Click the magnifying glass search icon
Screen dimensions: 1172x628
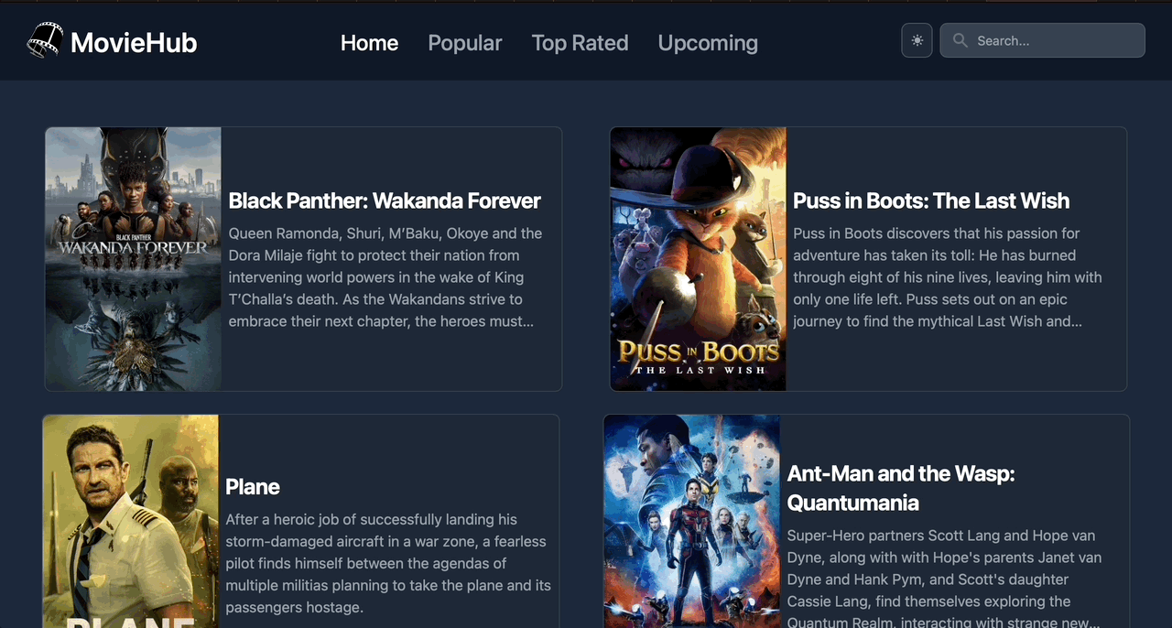click(x=960, y=40)
